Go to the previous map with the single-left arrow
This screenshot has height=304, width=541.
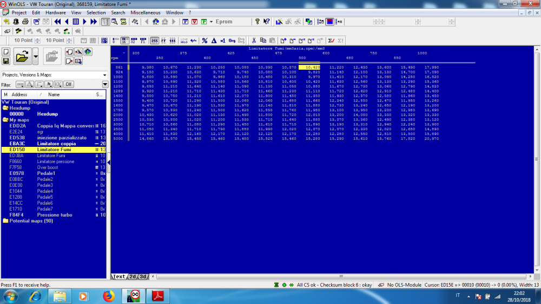(x=67, y=22)
